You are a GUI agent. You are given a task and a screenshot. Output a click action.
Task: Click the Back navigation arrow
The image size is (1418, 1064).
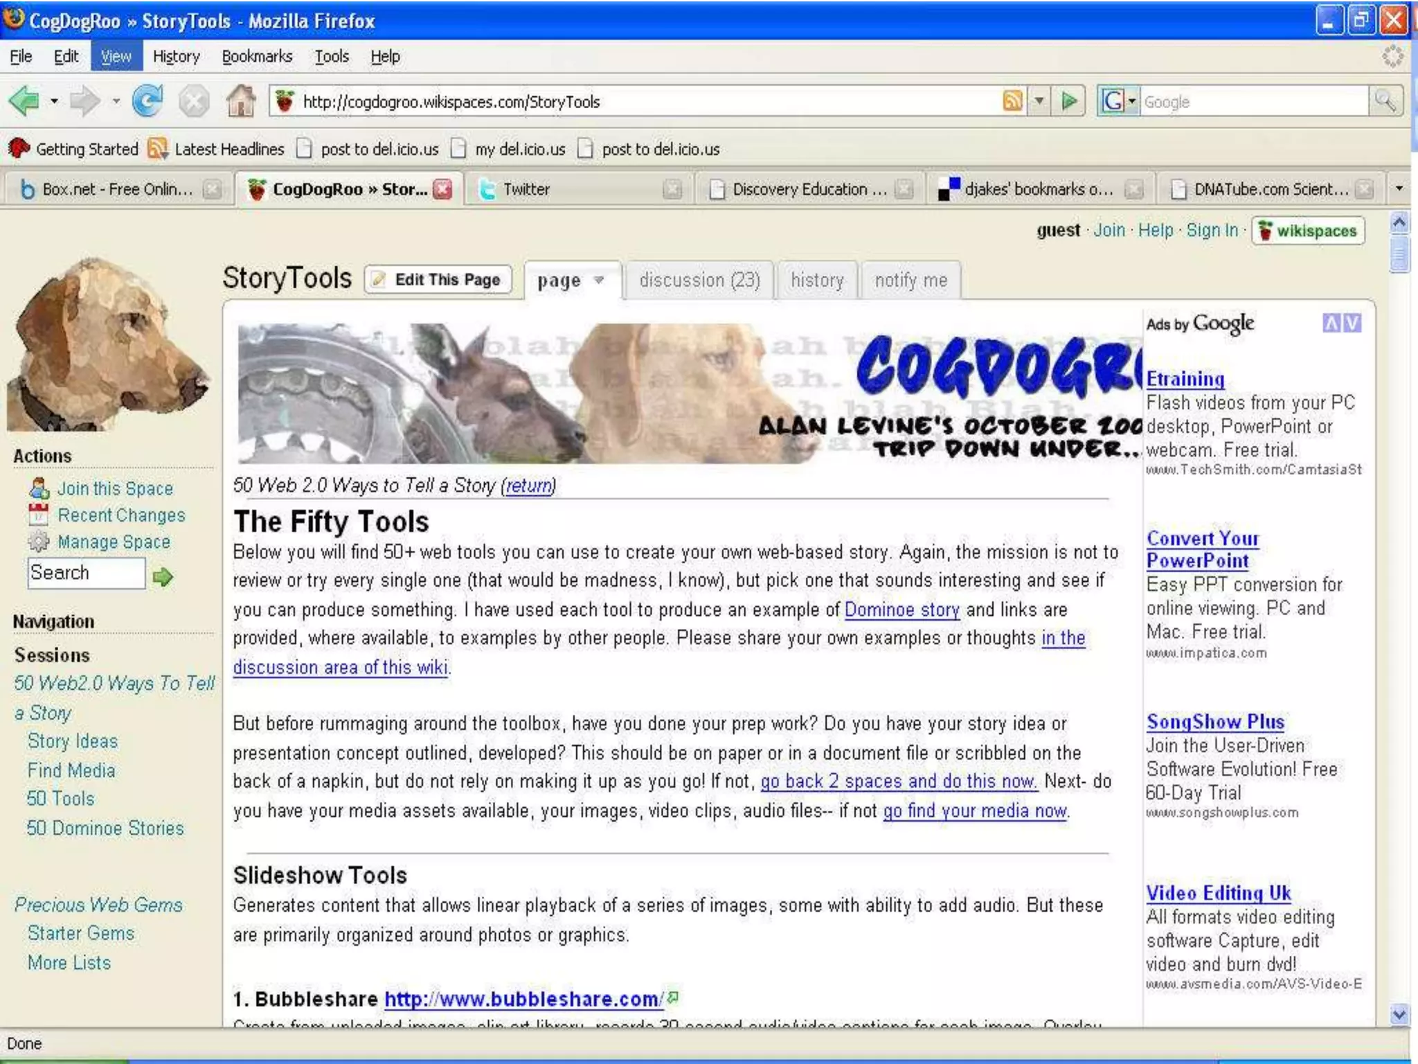pyautogui.click(x=25, y=102)
